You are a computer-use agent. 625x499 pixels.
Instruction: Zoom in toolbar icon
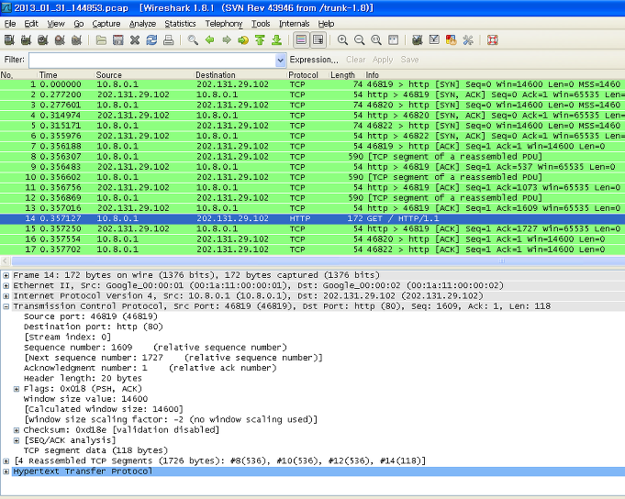point(342,39)
